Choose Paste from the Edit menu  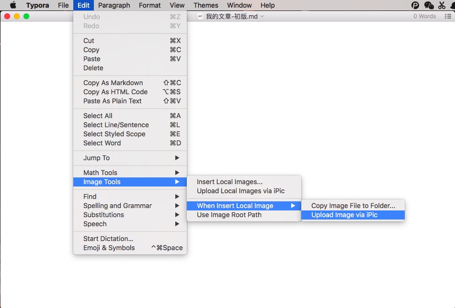tap(130, 59)
